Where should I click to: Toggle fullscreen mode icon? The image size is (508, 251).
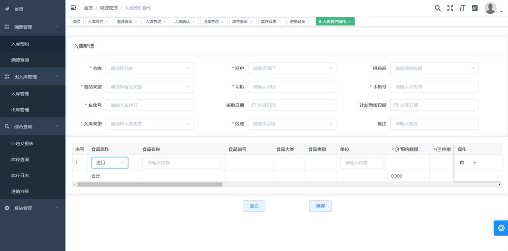[450, 8]
